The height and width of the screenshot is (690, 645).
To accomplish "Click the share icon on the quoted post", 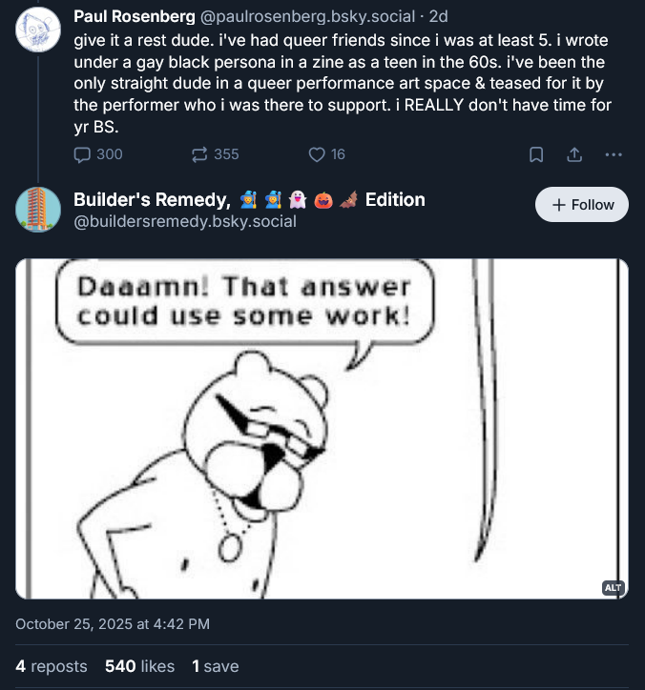I will point(574,154).
